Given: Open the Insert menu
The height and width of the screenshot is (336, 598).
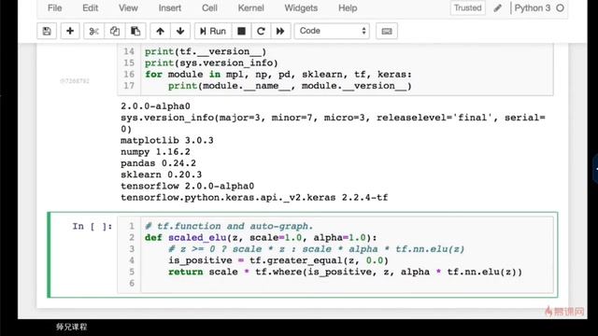Looking at the screenshot, I should (x=170, y=8).
